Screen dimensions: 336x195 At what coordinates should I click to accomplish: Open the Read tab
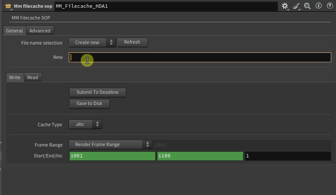point(32,77)
